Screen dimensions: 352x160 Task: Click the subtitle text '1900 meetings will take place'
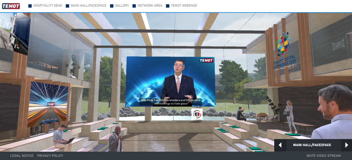171,104
